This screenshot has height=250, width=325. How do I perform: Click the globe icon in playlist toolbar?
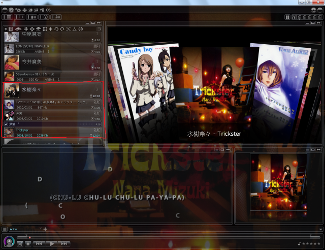pos(81,29)
